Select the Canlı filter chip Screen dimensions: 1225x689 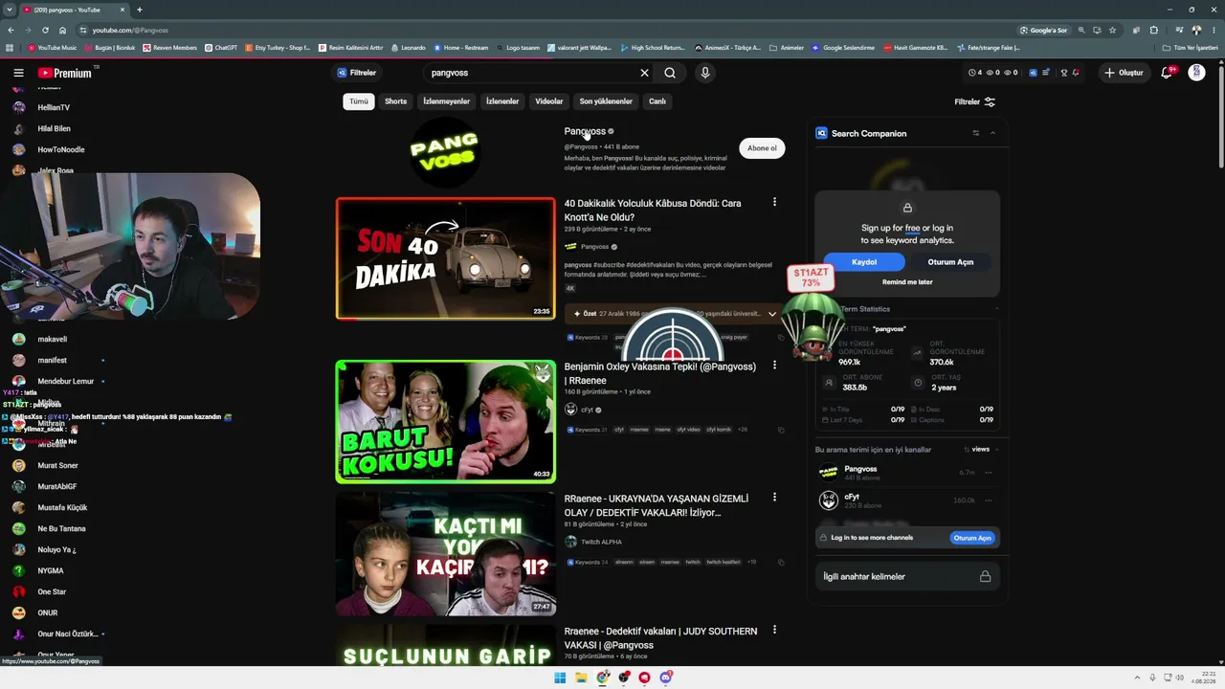(x=657, y=101)
